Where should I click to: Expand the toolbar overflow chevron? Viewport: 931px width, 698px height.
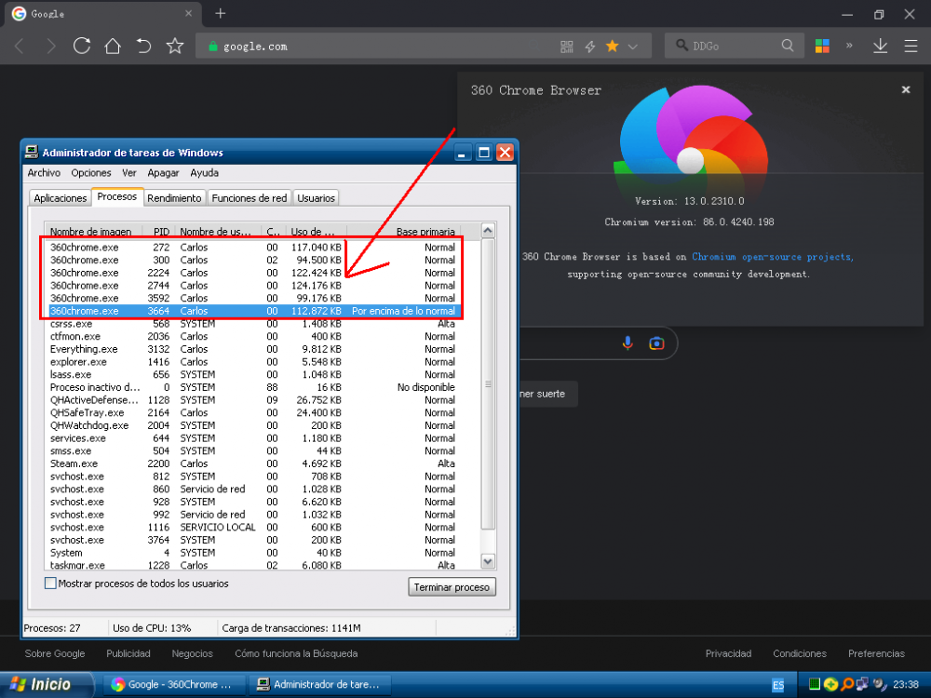tap(849, 46)
